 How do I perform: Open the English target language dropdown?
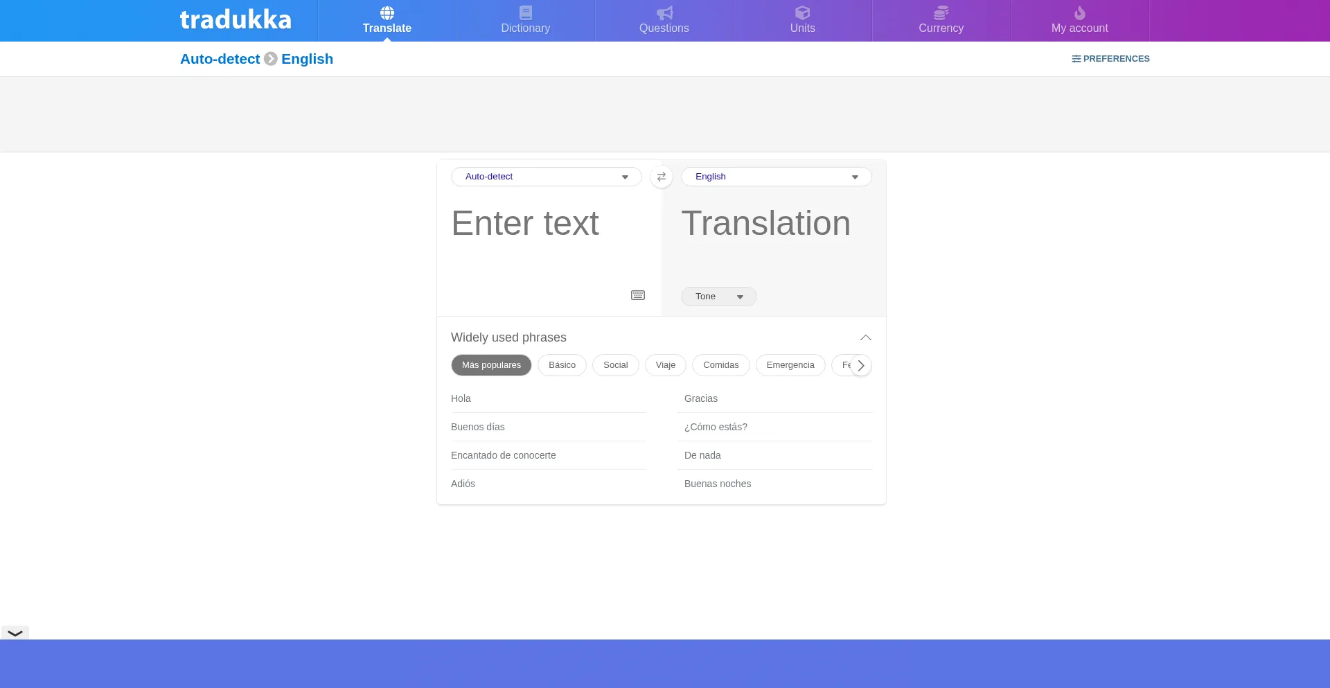pos(776,177)
